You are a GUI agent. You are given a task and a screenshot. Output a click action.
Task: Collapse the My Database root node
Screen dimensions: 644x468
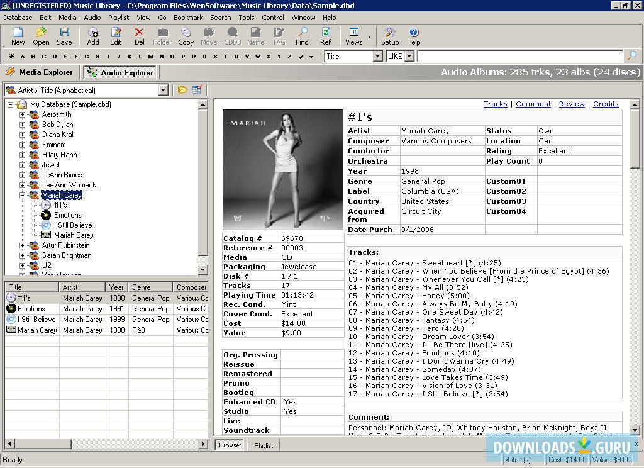tap(10, 104)
